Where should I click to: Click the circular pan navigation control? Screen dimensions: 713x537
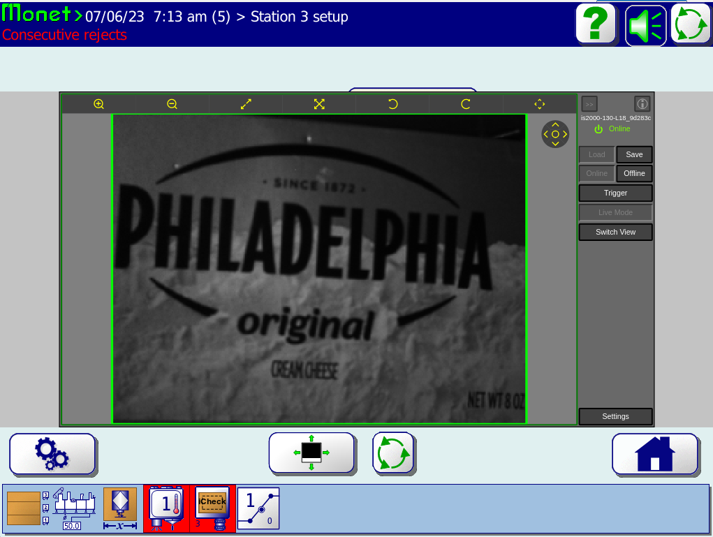coord(555,134)
